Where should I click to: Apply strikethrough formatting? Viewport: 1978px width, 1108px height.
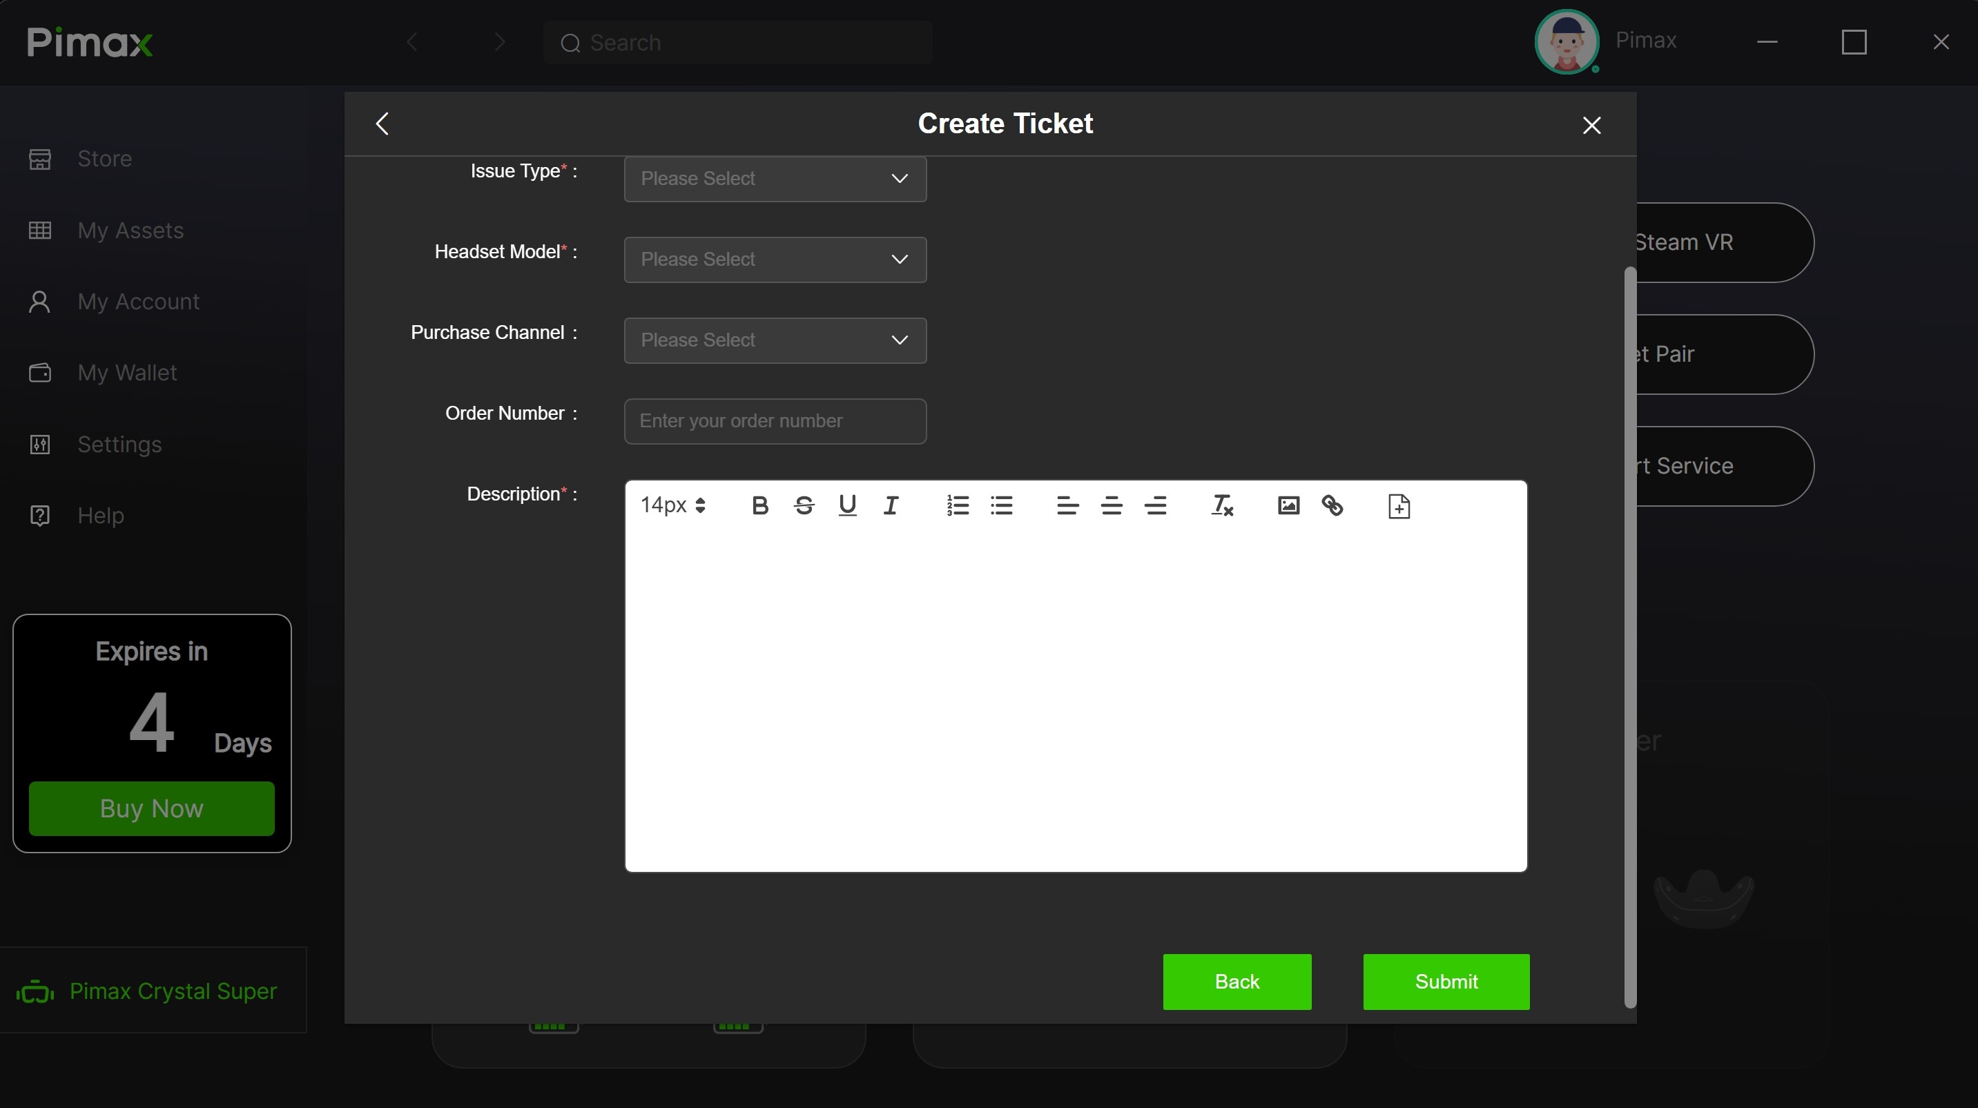click(803, 505)
